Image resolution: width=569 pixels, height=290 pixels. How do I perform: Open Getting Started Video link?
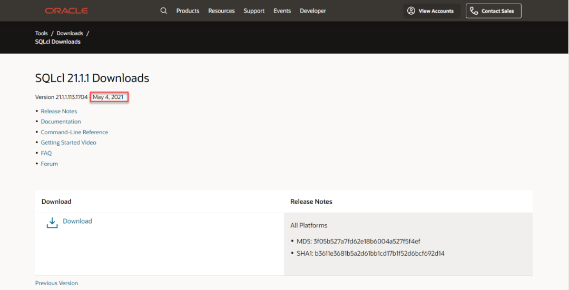click(68, 143)
